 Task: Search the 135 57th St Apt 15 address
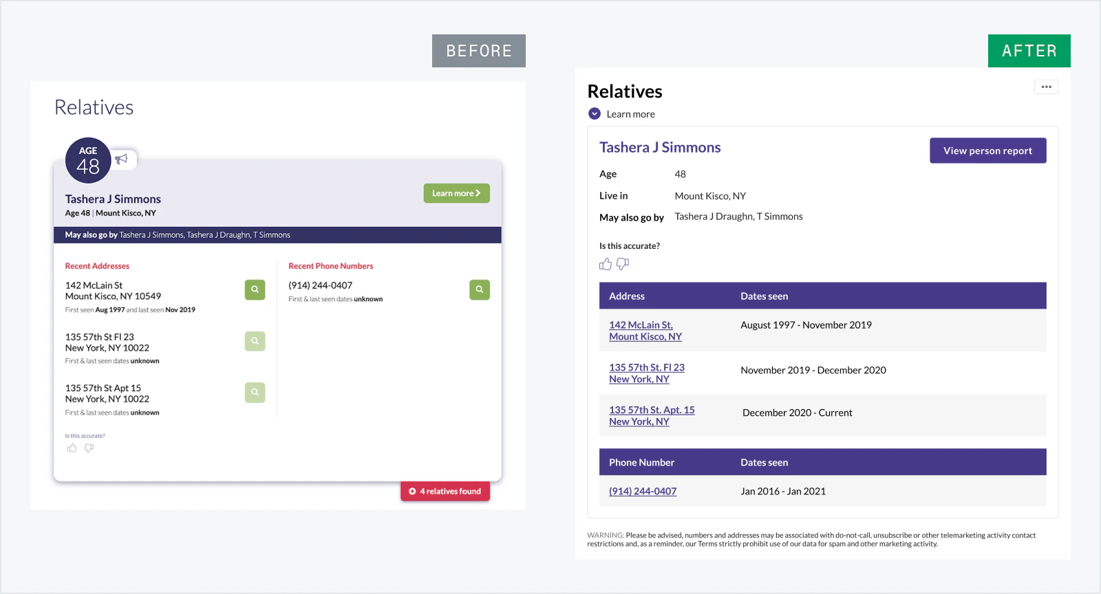pos(255,393)
